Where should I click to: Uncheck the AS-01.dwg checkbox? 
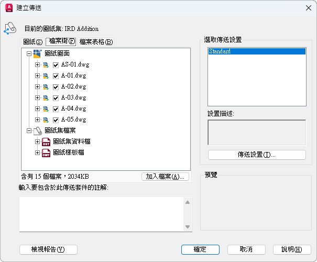[56, 65]
